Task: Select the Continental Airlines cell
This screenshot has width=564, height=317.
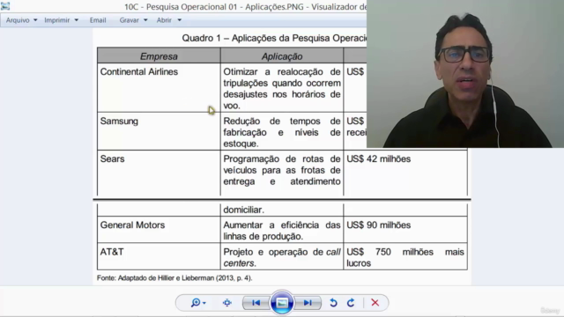Action: [x=159, y=88]
